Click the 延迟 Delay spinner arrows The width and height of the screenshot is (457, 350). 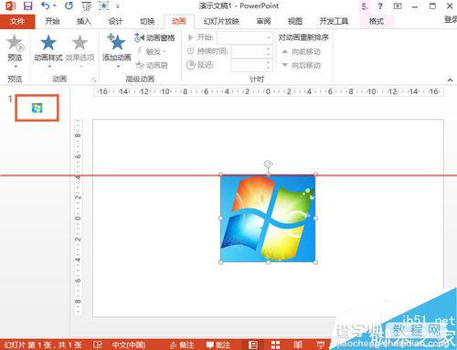click(268, 65)
